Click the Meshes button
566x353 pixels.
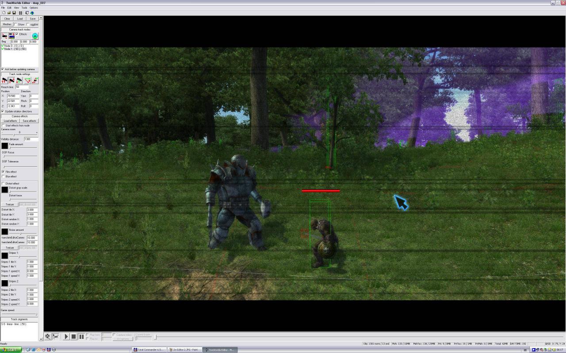click(7, 24)
